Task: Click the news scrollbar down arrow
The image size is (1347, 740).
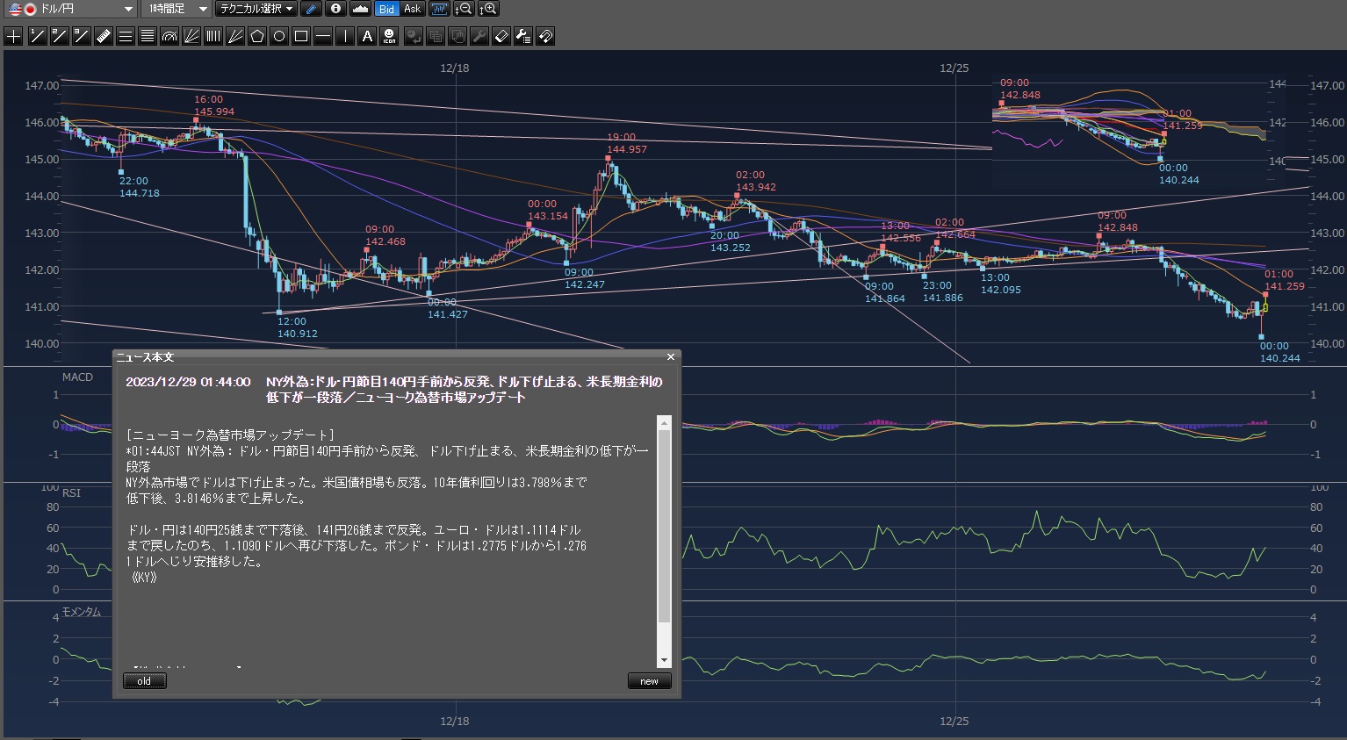Action: tap(664, 660)
